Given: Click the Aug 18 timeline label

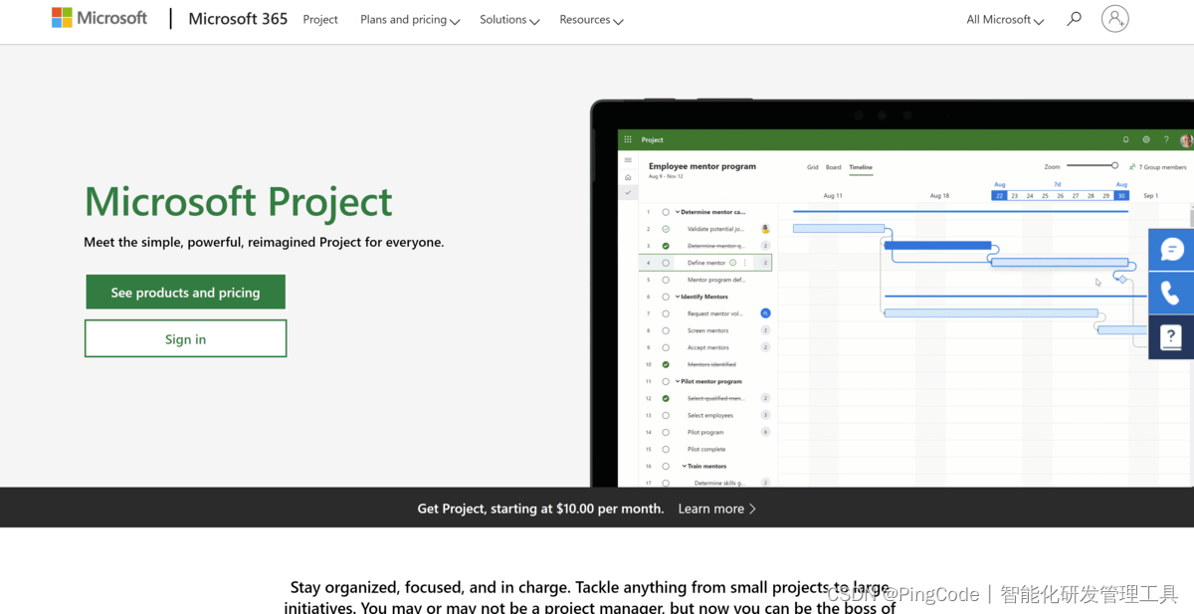Looking at the screenshot, I should pos(939,196).
